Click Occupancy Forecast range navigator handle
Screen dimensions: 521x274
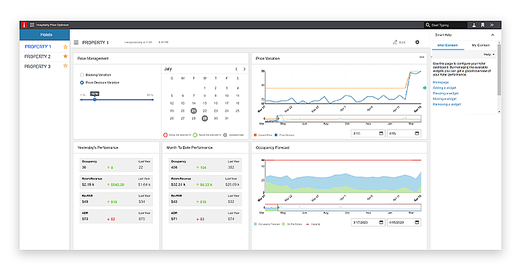click(278, 208)
